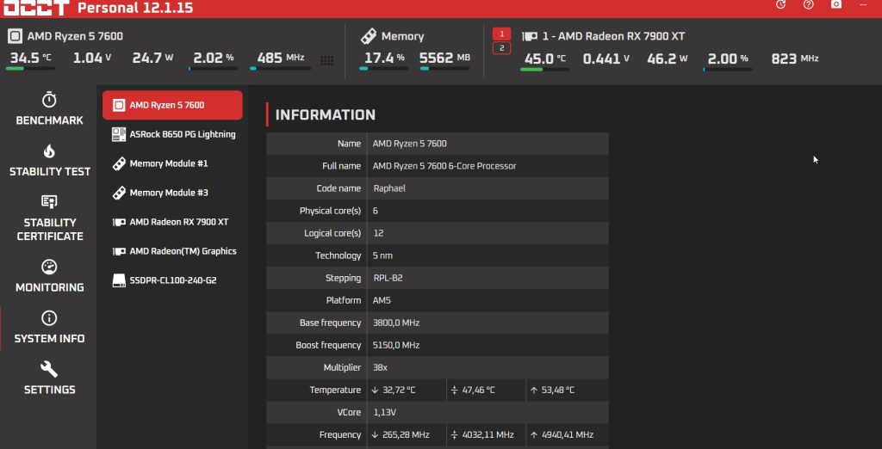Click boost frequency value 5150,0 MHz
Viewport: 882px width, 449px height.
coord(396,345)
